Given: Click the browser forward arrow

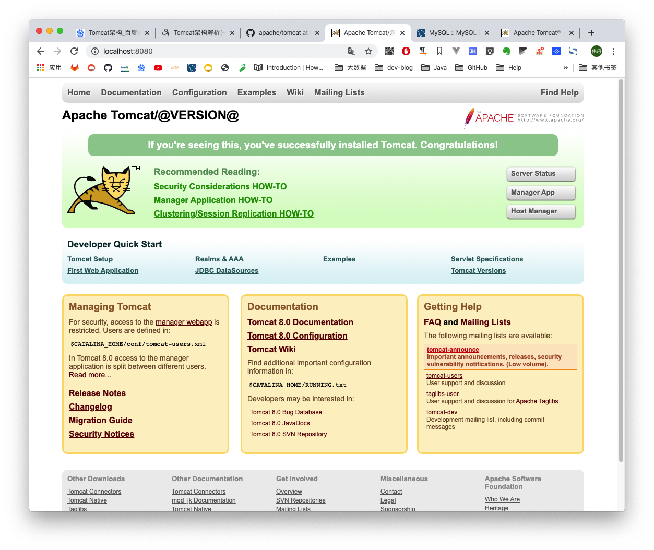Looking at the screenshot, I should tap(57, 51).
